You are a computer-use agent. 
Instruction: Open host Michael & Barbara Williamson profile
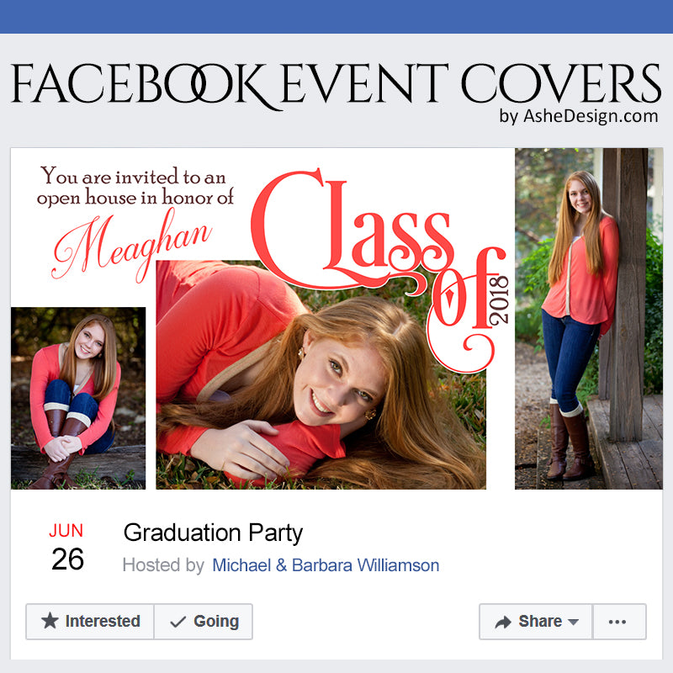pyautogui.click(x=326, y=565)
